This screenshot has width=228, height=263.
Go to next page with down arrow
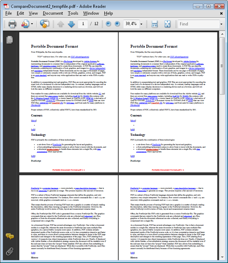pos(71,24)
